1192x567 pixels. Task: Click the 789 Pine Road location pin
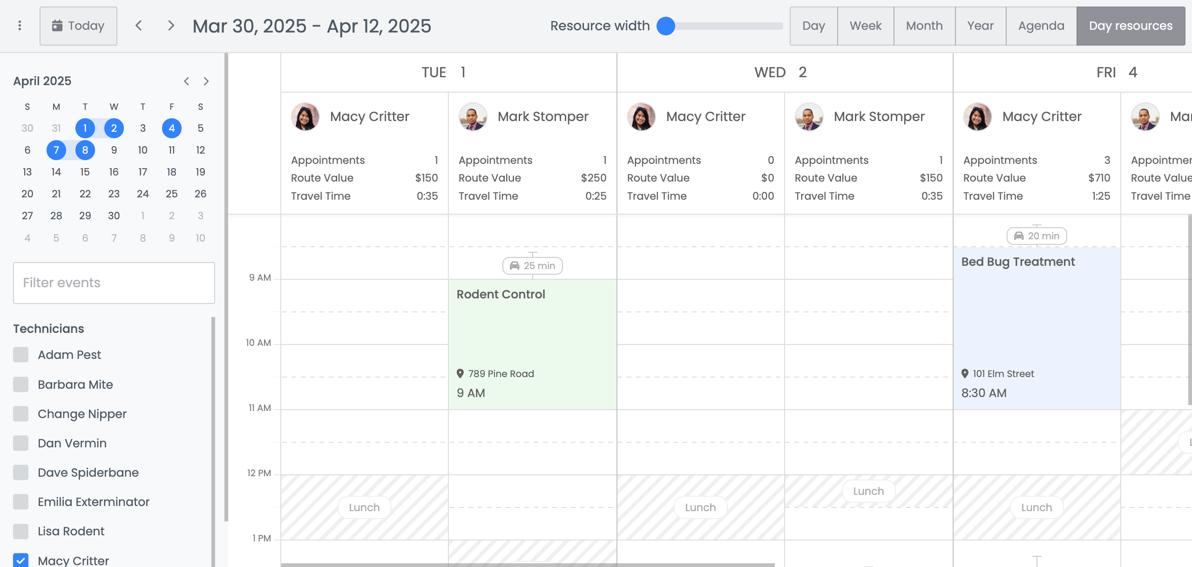click(x=460, y=373)
